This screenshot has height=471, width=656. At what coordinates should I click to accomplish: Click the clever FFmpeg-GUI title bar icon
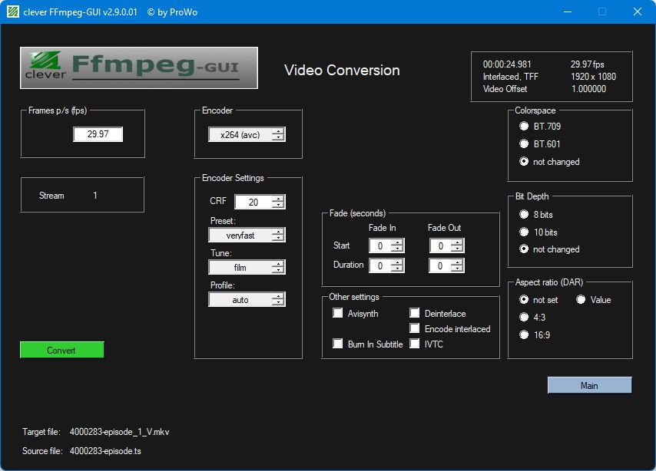tap(13, 12)
